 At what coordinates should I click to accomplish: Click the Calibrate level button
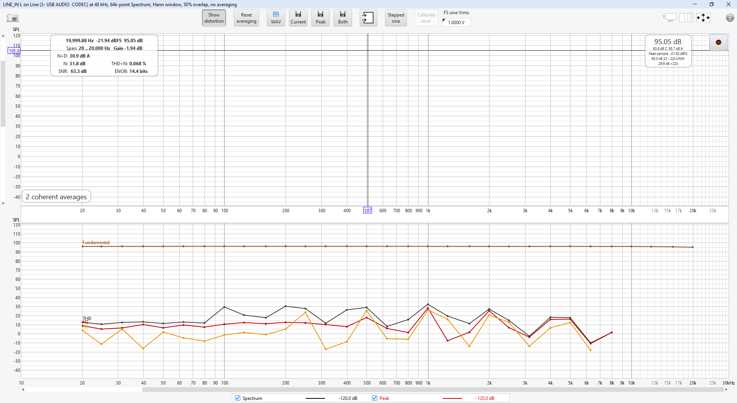tap(426, 18)
